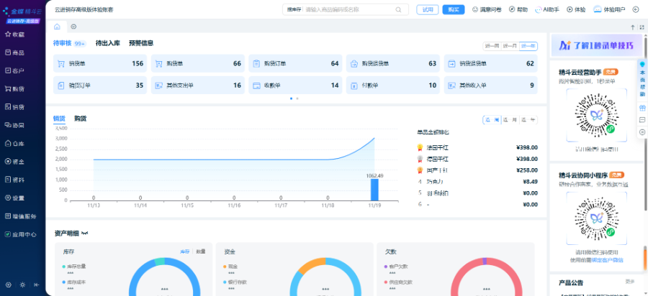Open the 增值服务 value-added services module
The image size is (648, 296).
pos(20,216)
